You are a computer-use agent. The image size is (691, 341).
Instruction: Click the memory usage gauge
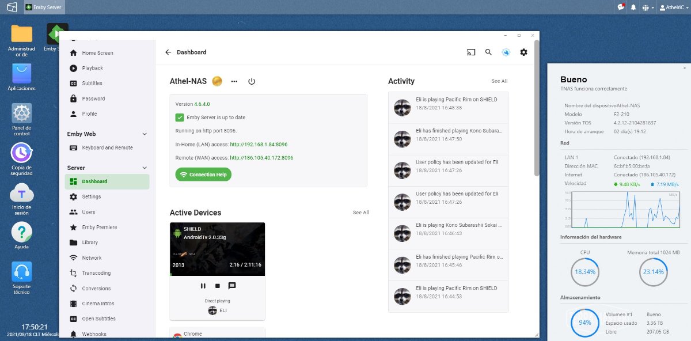[x=654, y=272]
